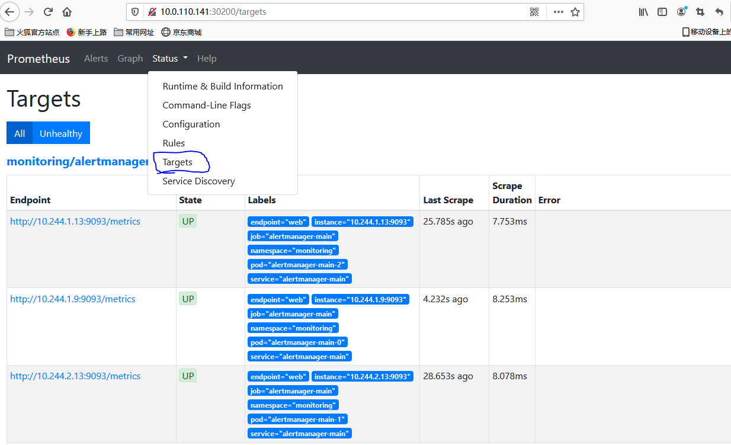Open the 移动设备 bookmarks folder
Image resolution: width=731 pixels, height=445 pixels.
click(x=706, y=33)
